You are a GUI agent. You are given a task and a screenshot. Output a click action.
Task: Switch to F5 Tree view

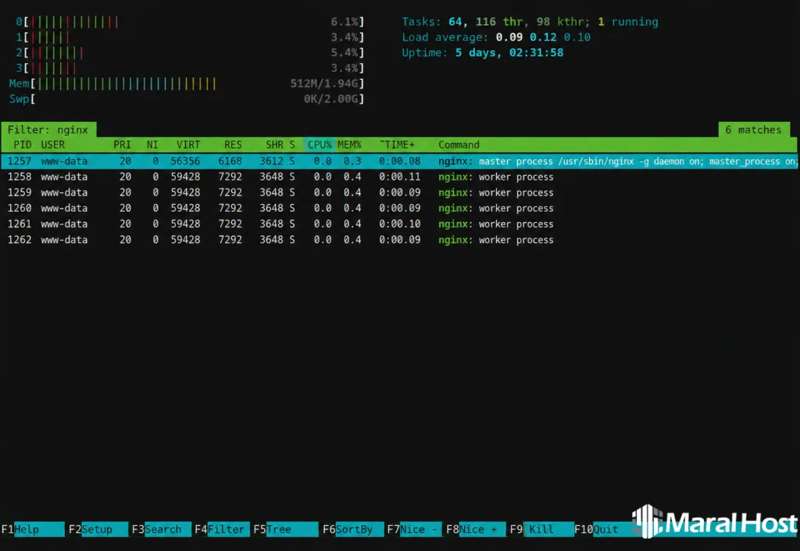click(x=285, y=530)
